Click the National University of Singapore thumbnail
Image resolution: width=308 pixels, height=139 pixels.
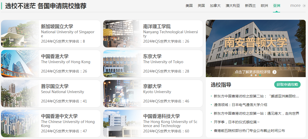click(20, 34)
